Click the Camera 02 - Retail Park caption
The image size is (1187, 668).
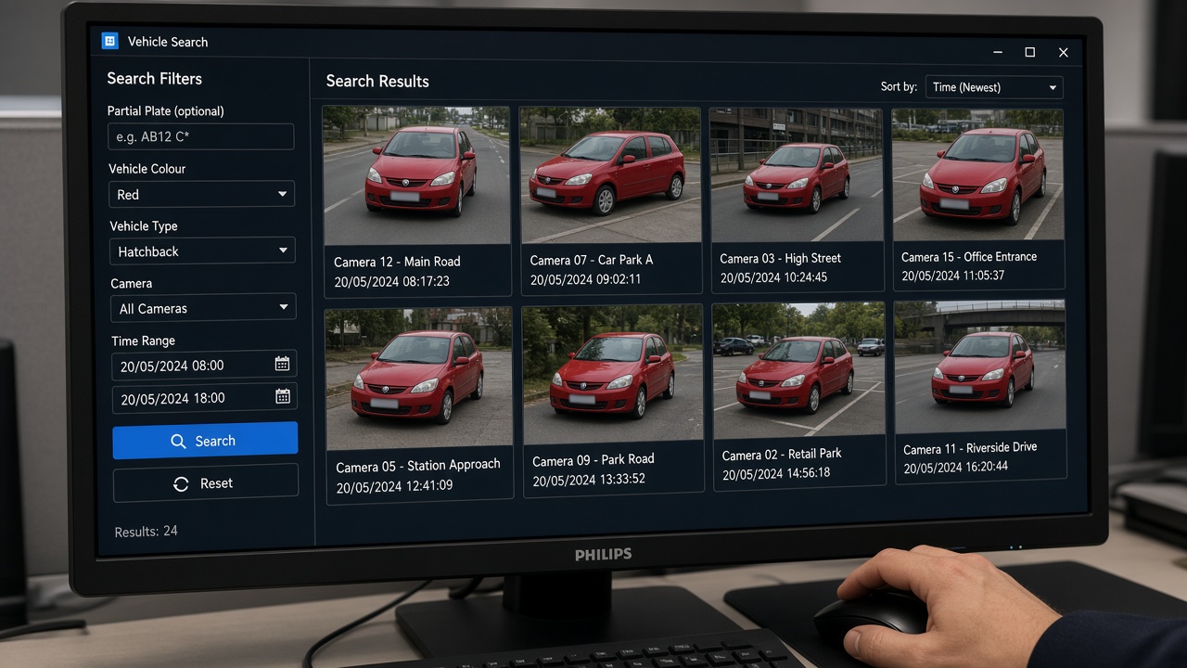click(782, 455)
